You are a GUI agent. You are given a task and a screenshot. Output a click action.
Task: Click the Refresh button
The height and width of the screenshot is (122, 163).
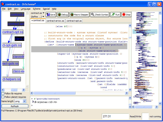tap(14, 106)
